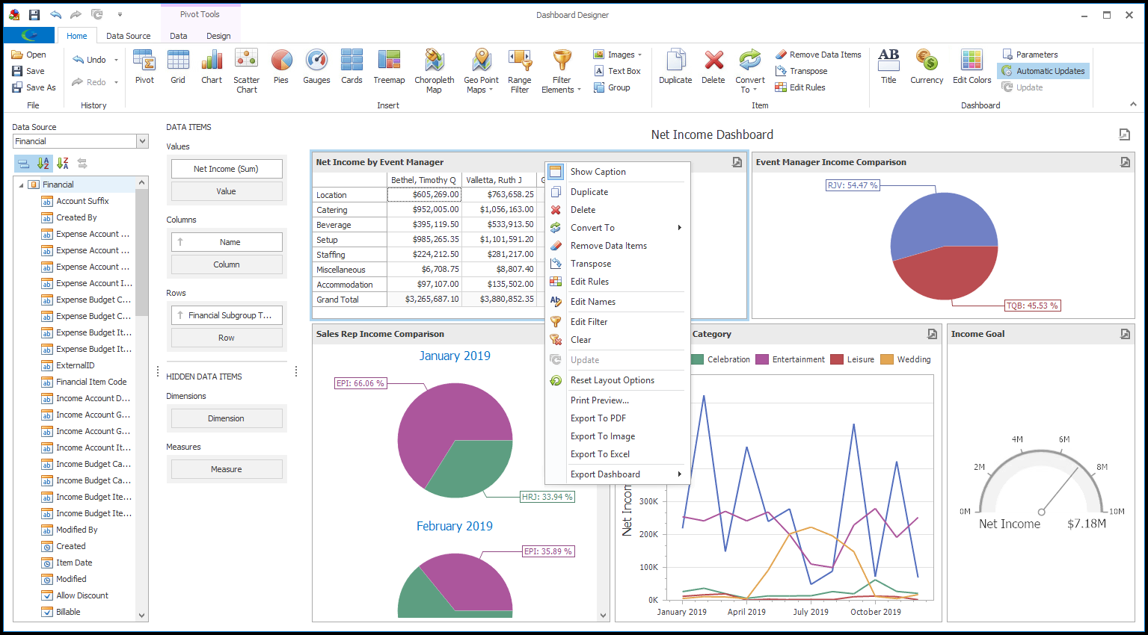The width and height of the screenshot is (1148, 635).
Task: Open the Images dropdown
Action: point(617,55)
